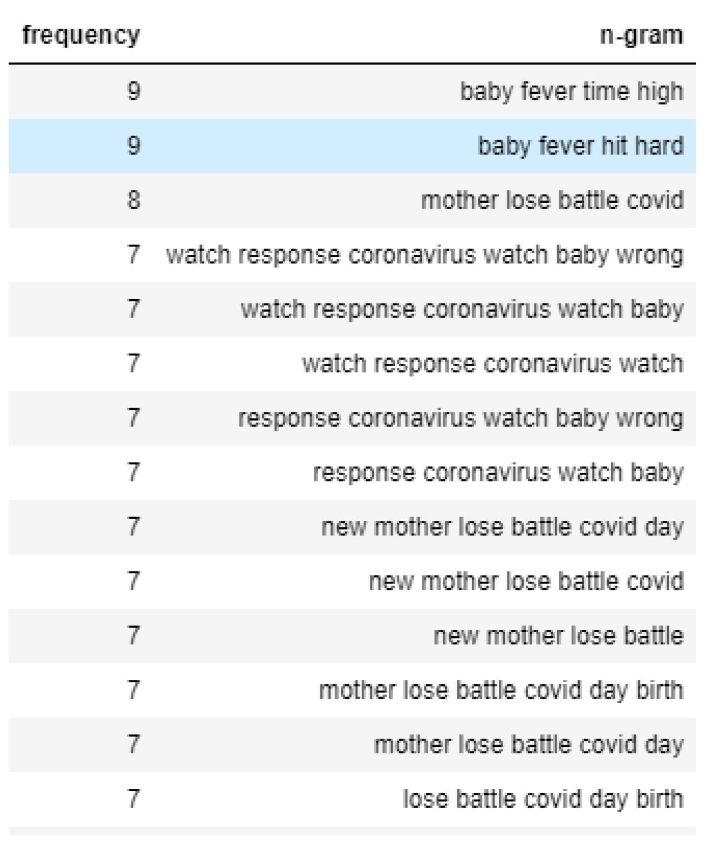The image size is (714, 853).
Task: Click frequency 9 beside 'baby fever time high'
Action: (x=134, y=92)
